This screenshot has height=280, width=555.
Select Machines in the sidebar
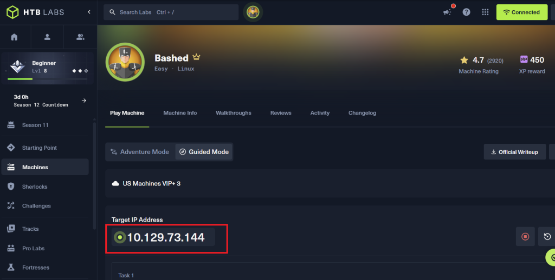point(45,167)
